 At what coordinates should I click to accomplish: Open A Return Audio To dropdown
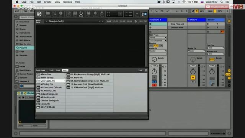(x=196, y=51)
